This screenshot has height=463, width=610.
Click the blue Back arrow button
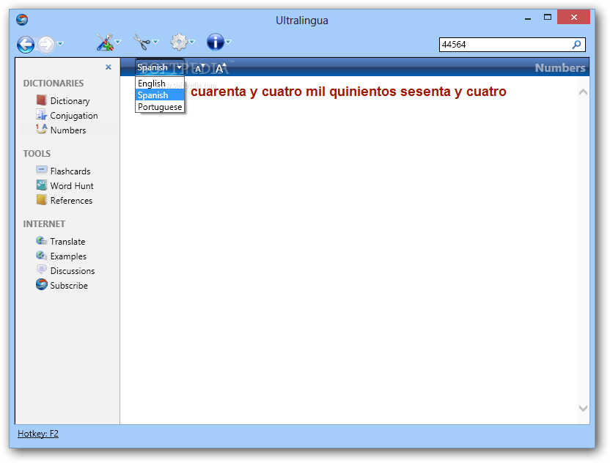[x=26, y=45]
